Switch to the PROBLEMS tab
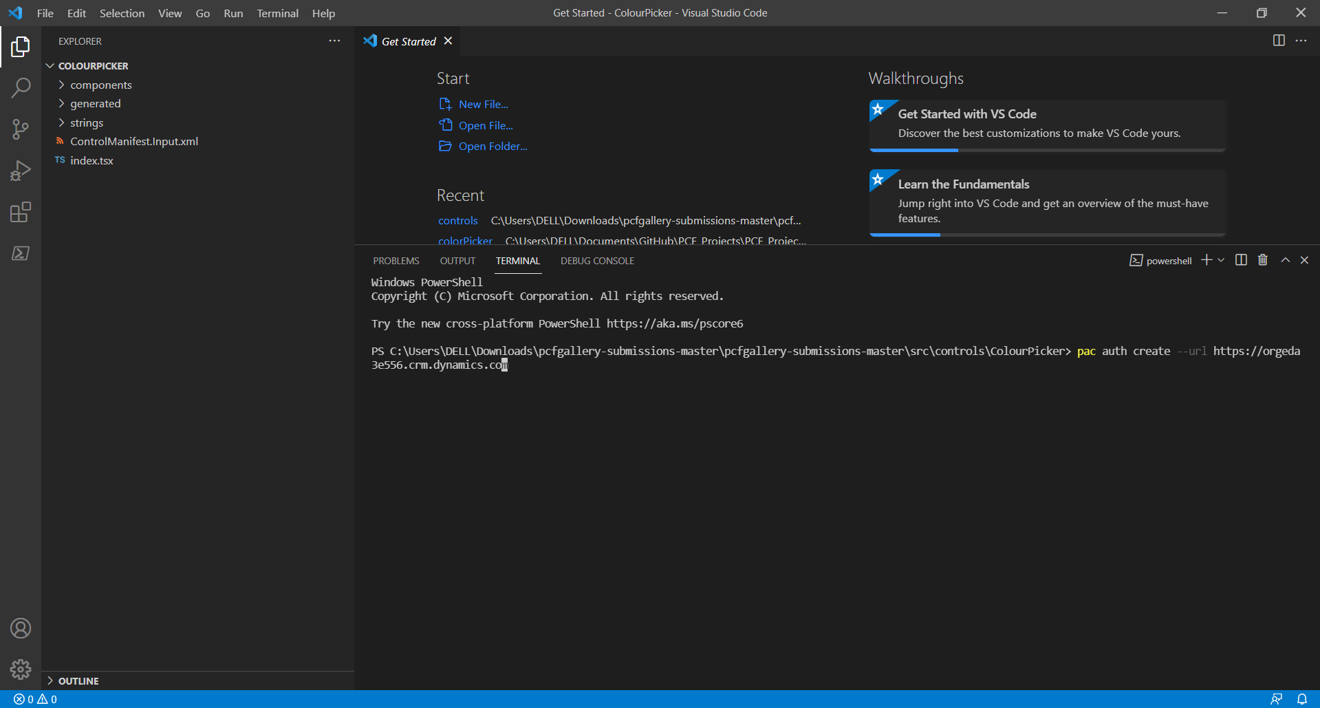1320x708 pixels. click(396, 261)
